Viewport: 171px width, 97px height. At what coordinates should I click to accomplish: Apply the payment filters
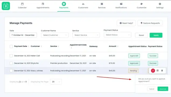pos(156,35)
